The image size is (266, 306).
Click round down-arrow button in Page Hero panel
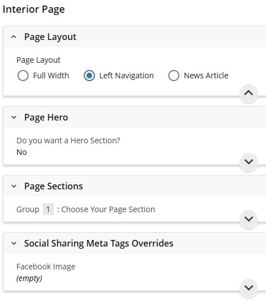[249, 162]
